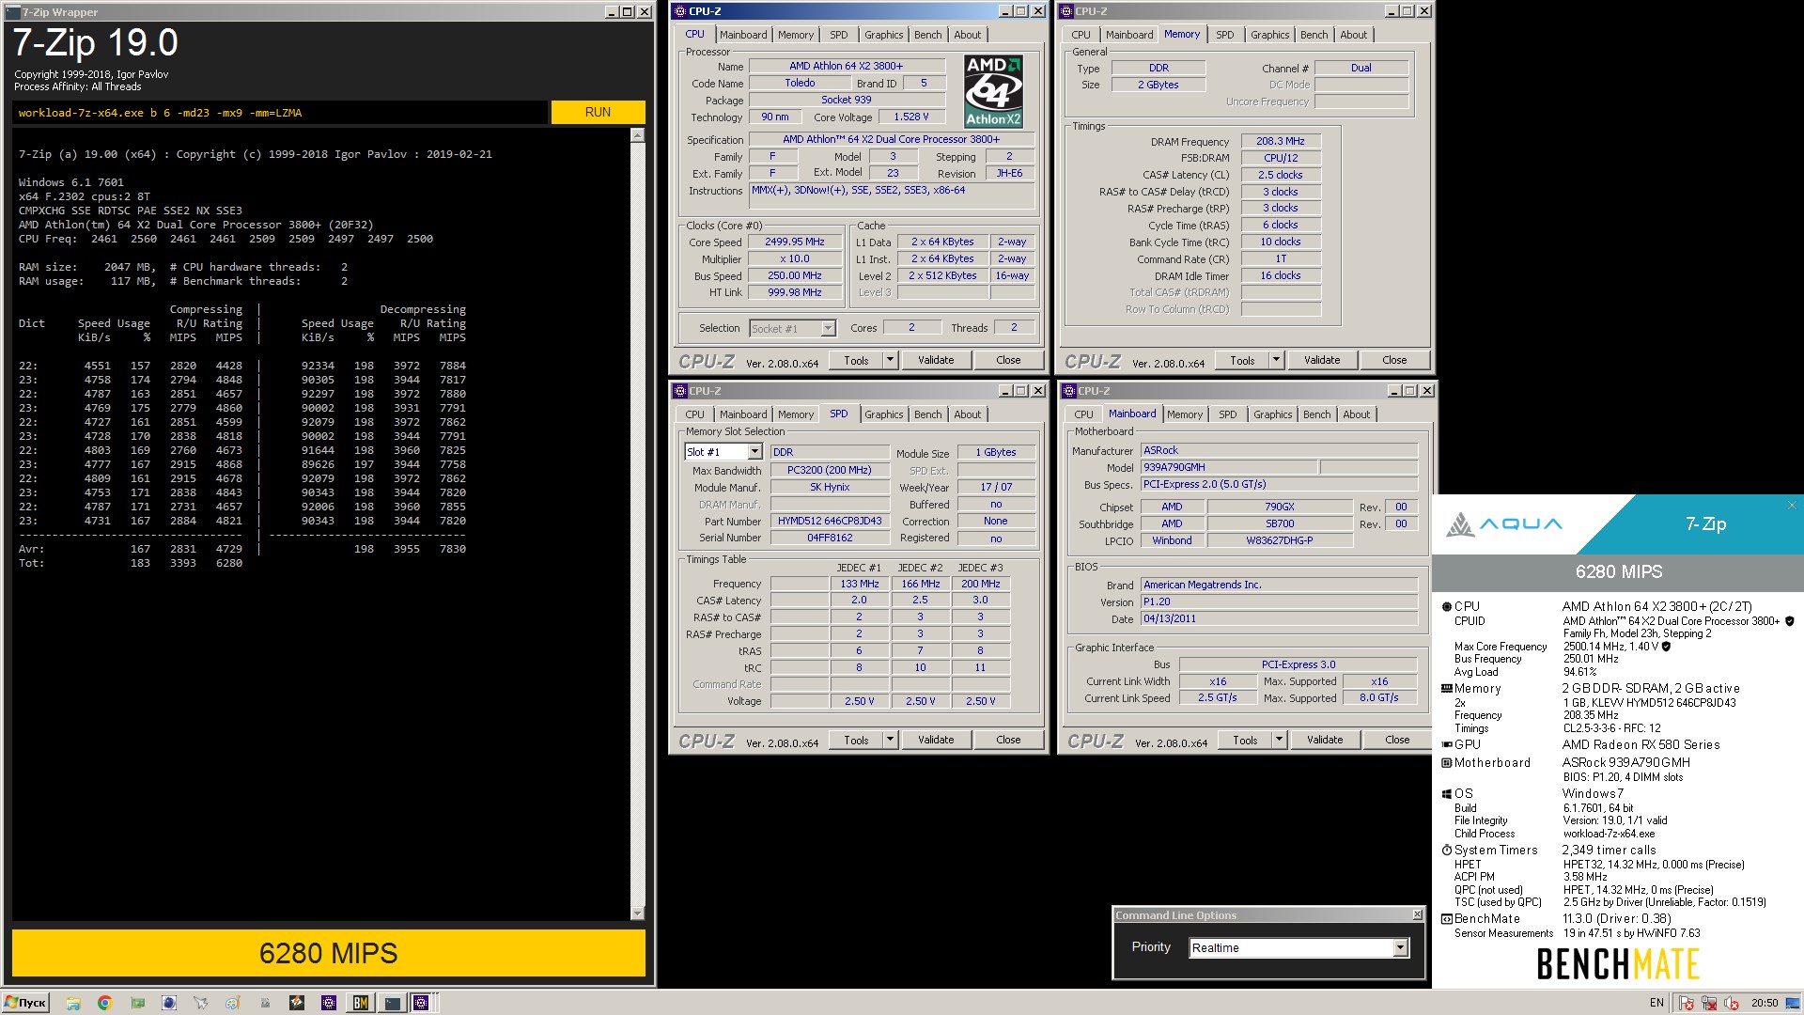Expand Tools arrow in CPU-Z CPU window
Viewport: 1804px width, 1015px height.
click(x=890, y=360)
